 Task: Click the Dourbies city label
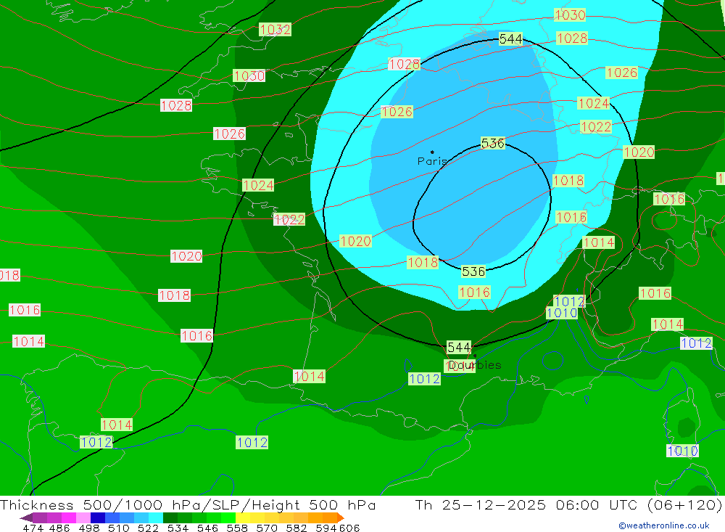tap(476, 365)
